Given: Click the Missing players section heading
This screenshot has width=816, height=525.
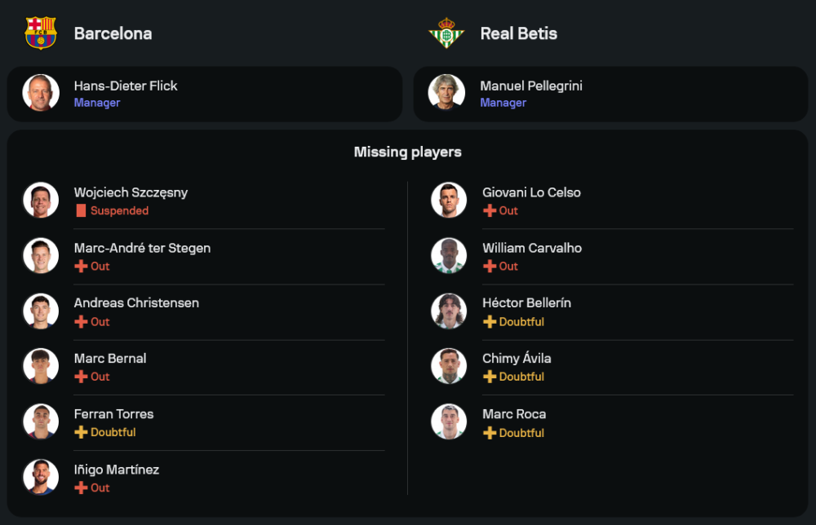Looking at the screenshot, I should pyautogui.click(x=407, y=152).
